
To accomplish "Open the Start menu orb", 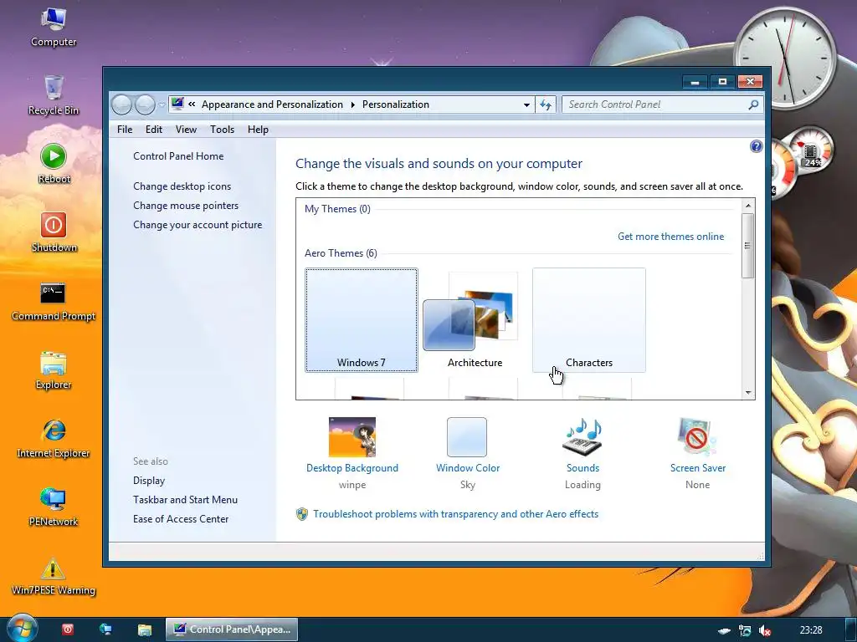I will pyautogui.click(x=22, y=629).
